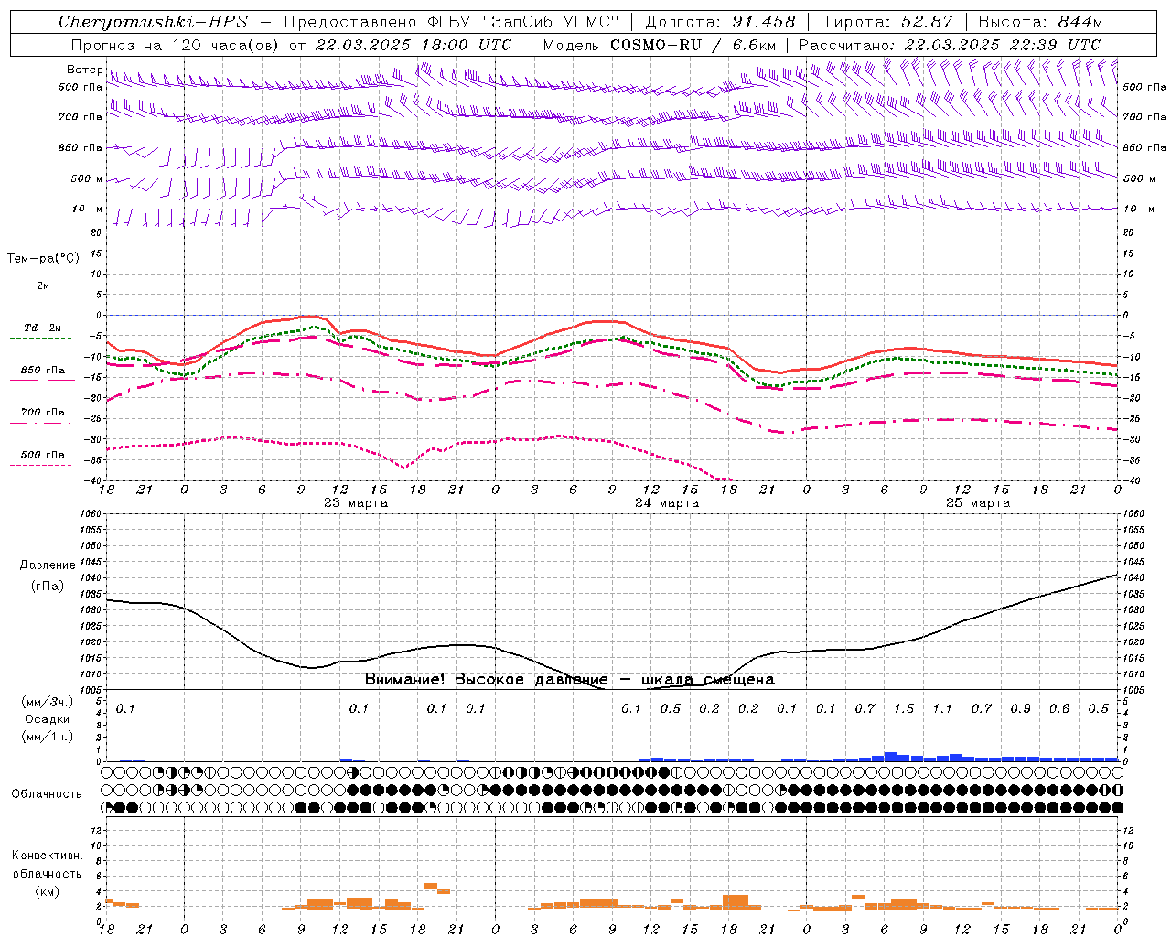The width and height of the screenshot is (1171, 937).
Task: Click the 'Широта: 52.87' latitude value
Action: (886, 22)
